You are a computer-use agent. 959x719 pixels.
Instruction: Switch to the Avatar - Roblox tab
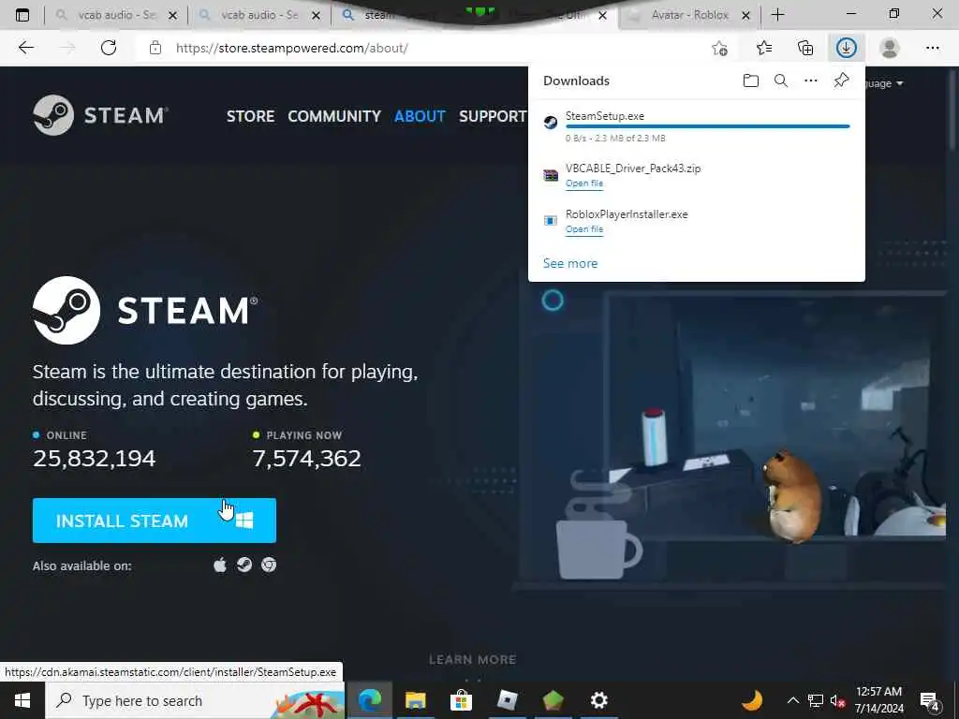(690, 15)
